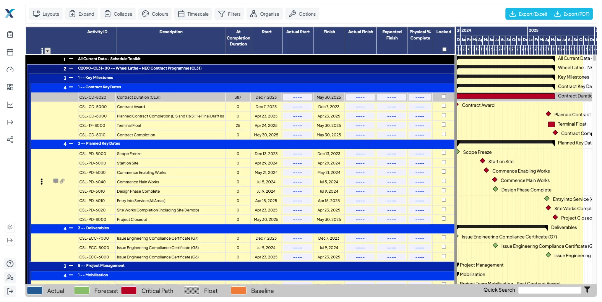Click the link icon next to CSL-PD-6040

(62, 181)
